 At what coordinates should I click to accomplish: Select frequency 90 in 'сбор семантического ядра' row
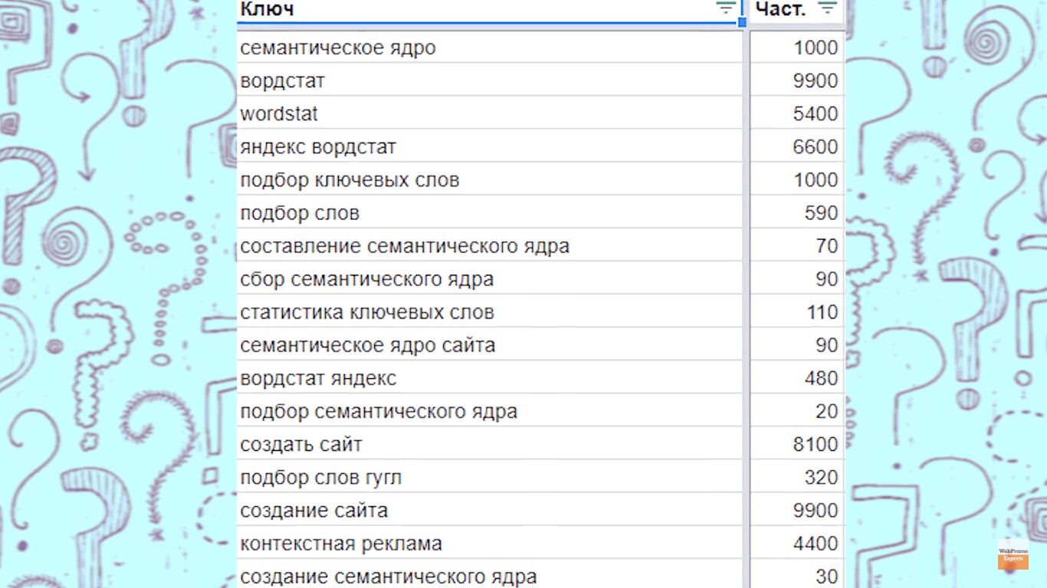[797, 279]
